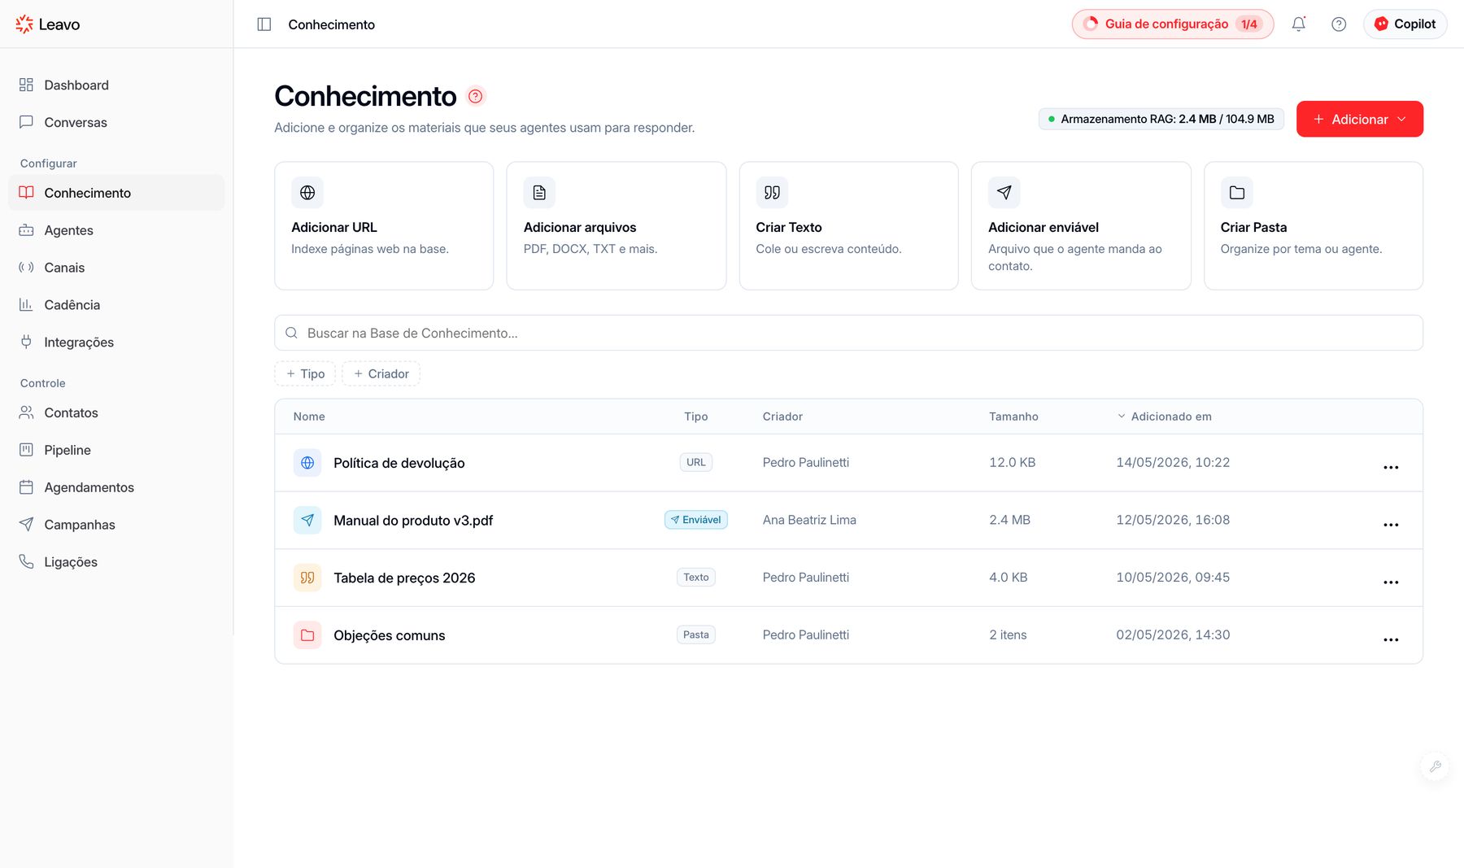
Task: Go to Dashboard in sidebar
Action: (116, 85)
